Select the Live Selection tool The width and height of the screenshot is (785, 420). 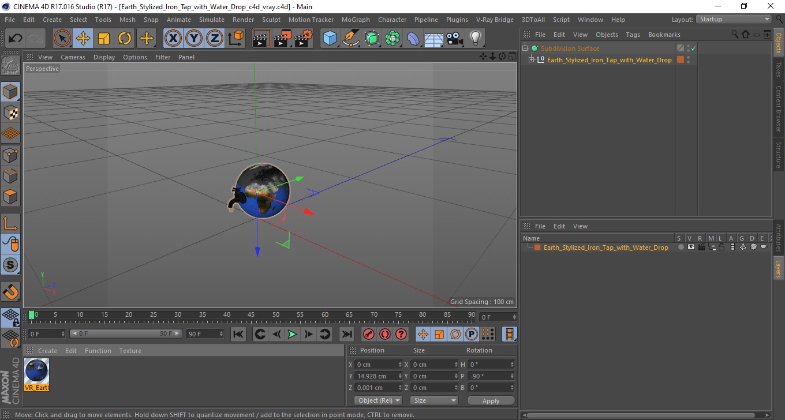[x=62, y=39]
